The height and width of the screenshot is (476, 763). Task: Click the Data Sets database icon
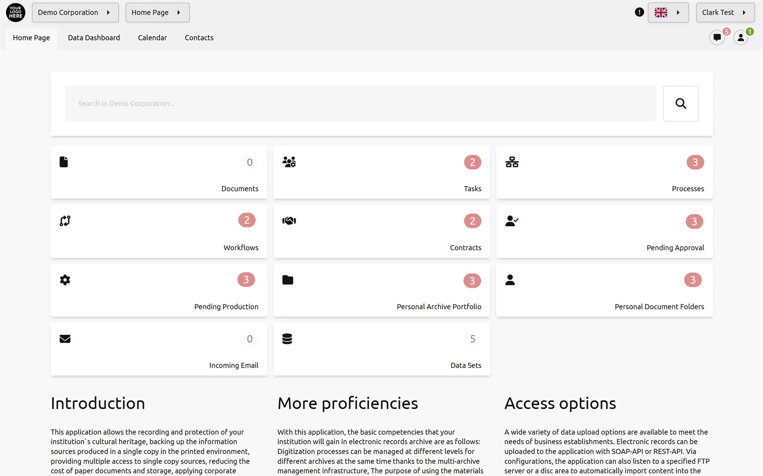click(x=287, y=339)
